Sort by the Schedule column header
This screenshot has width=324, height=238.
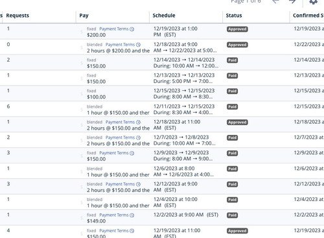(x=164, y=16)
